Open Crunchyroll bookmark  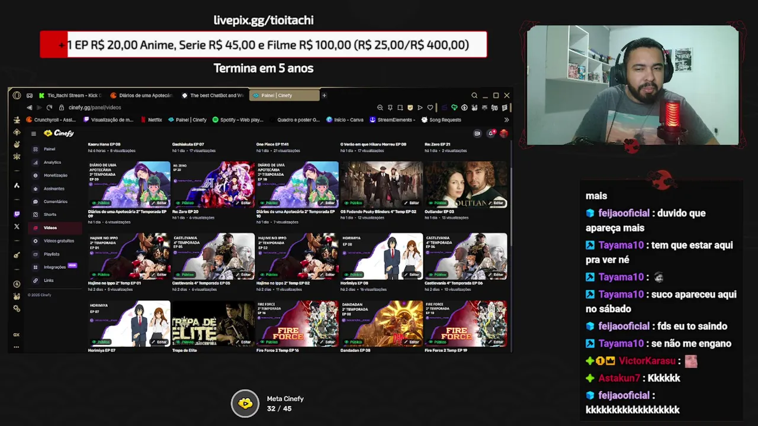tap(52, 120)
